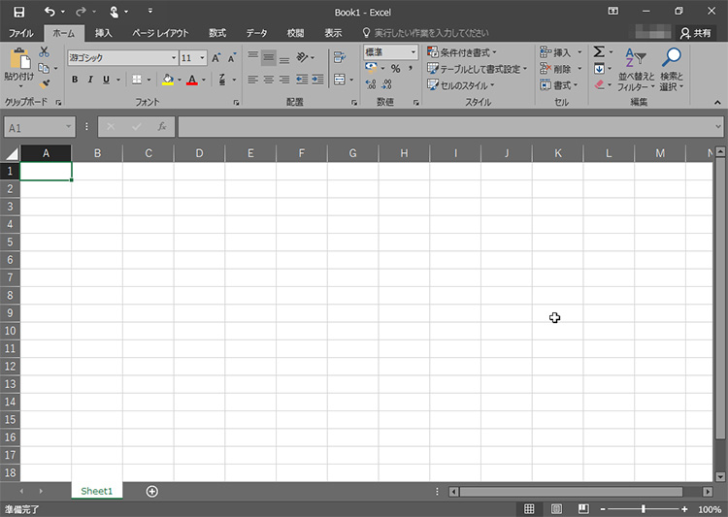Click the increase font size icon
Image resolution: width=728 pixels, height=517 pixels.
[216, 58]
